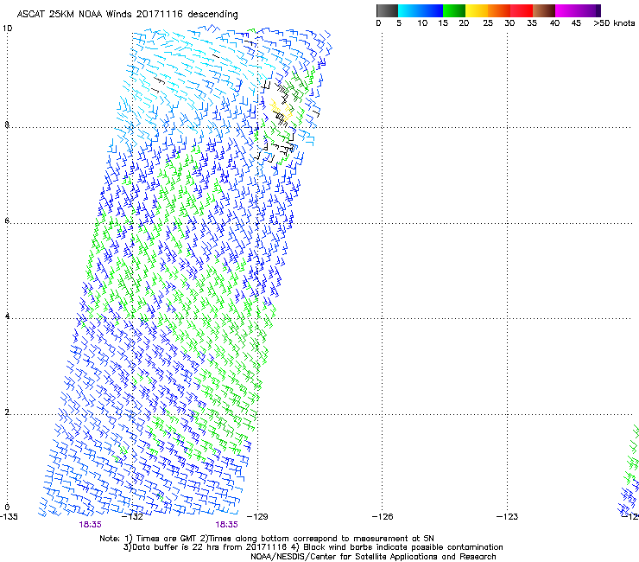
Task: Click the latitude label 2
Action: 7,412
